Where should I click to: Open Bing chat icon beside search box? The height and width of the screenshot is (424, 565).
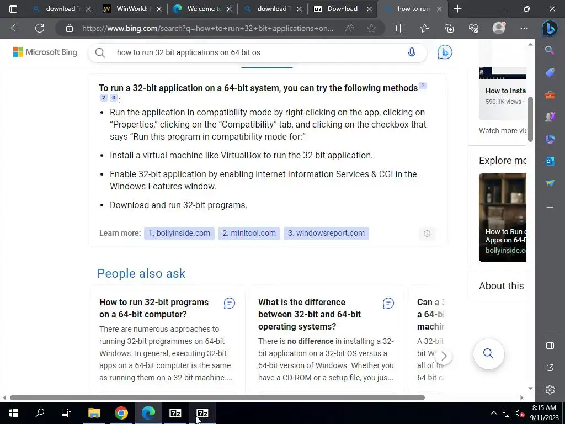[445, 52]
